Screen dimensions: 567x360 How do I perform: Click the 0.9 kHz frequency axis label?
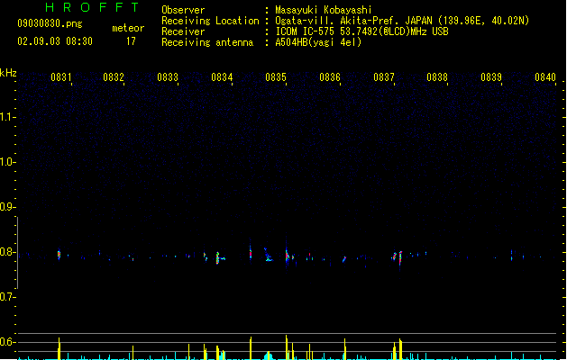tap(8, 207)
